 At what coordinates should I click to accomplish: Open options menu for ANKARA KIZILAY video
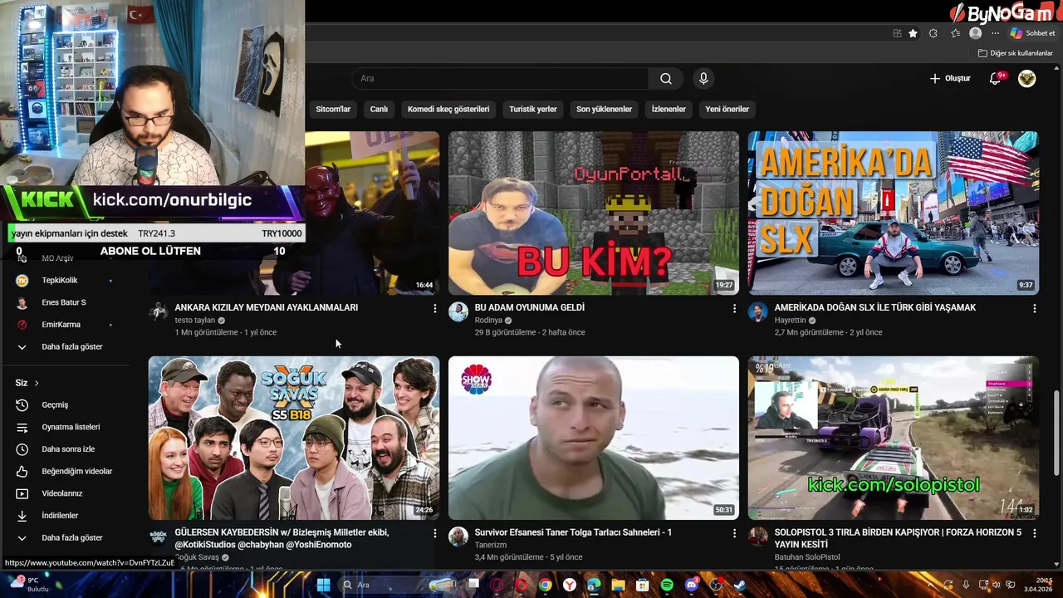click(x=434, y=308)
